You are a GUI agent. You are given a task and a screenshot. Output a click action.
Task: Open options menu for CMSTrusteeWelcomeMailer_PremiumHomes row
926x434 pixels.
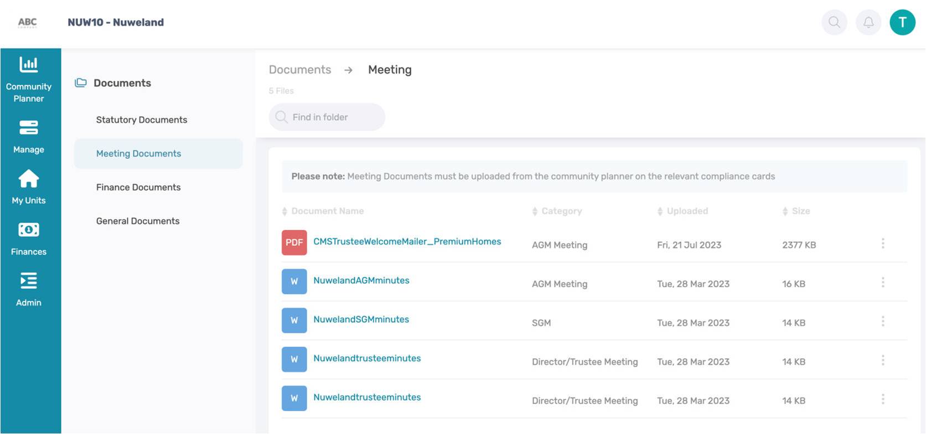click(883, 244)
